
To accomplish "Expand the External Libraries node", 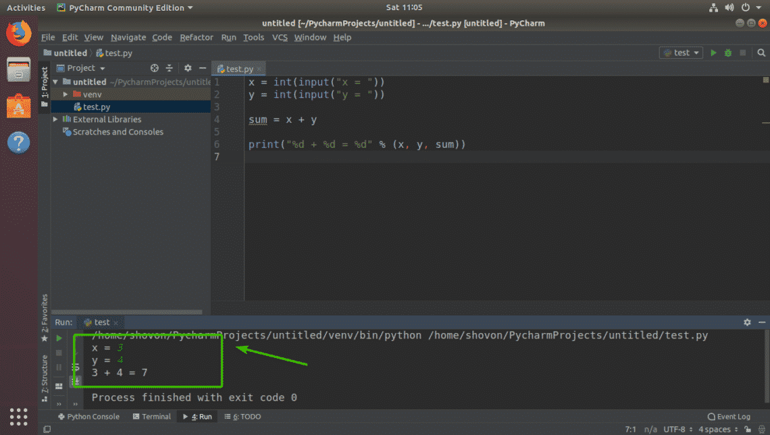I will (x=55, y=119).
